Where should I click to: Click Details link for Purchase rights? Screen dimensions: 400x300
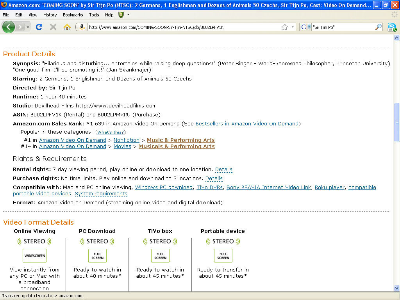click(x=214, y=178)
